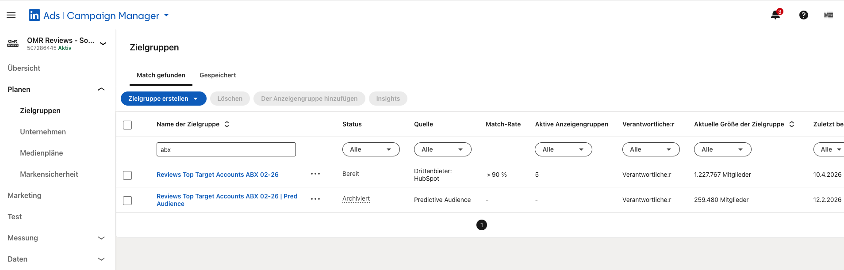Click the Löschen button
The image size is (844, 270).
tap(230, 99)
